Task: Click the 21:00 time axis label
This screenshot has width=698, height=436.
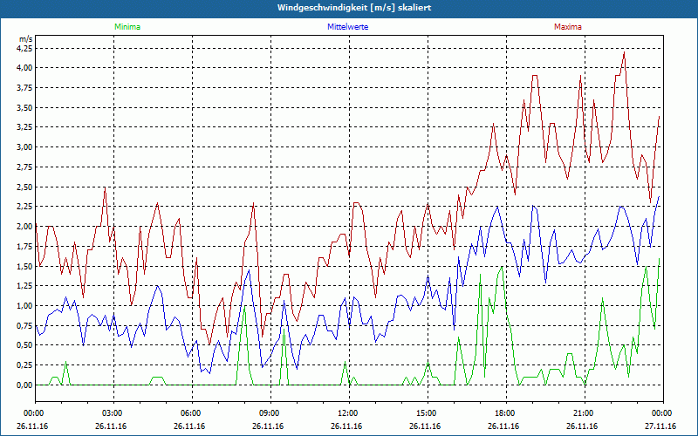Action: [x=585, y=413]
